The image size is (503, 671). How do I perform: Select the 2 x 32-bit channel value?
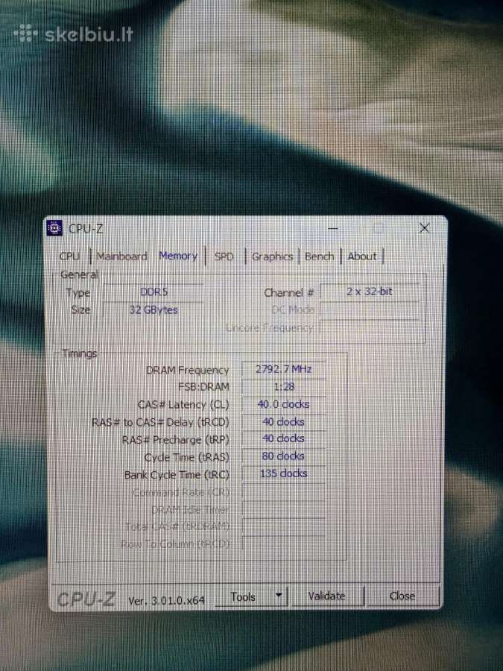[x=370, y=292]
